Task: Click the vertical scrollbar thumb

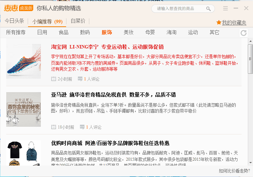Action: pos(250,59)
